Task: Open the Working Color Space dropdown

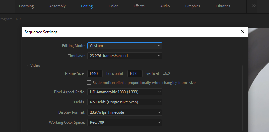Action: tap(125, 122)
